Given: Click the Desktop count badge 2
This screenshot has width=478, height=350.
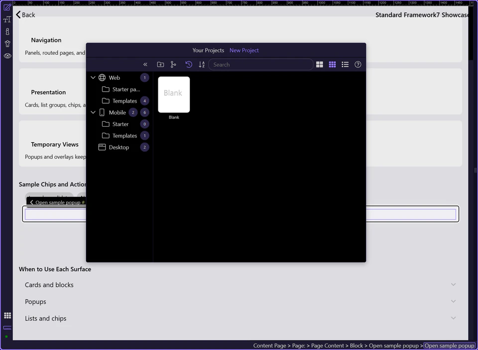Looking at the screenshot, I should (x=144, y=147).
